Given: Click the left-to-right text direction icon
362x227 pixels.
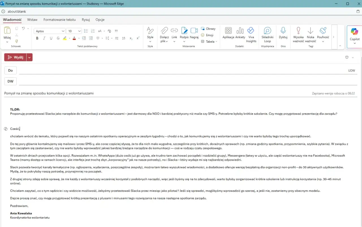Looking at the screenshot, I should coord(117,38).
